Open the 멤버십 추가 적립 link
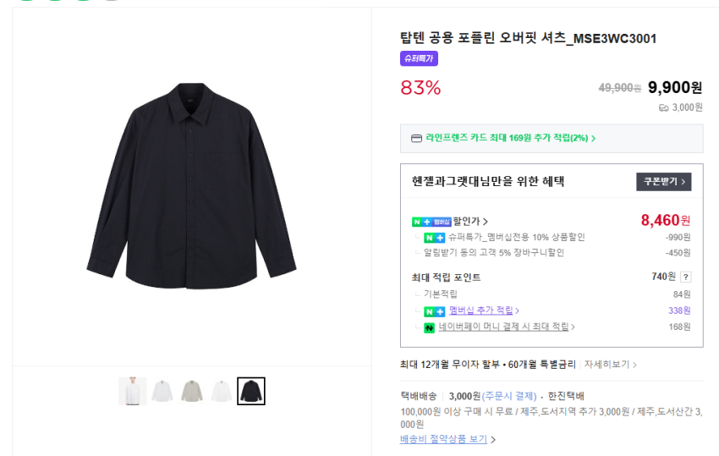Image resolution: width=719 pixels, height=456 pixels. pyautogui.click(x=481, y=311)
